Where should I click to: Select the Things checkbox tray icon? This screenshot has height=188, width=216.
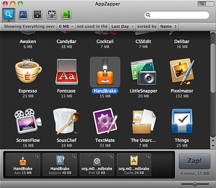click(x=182, y=121)
